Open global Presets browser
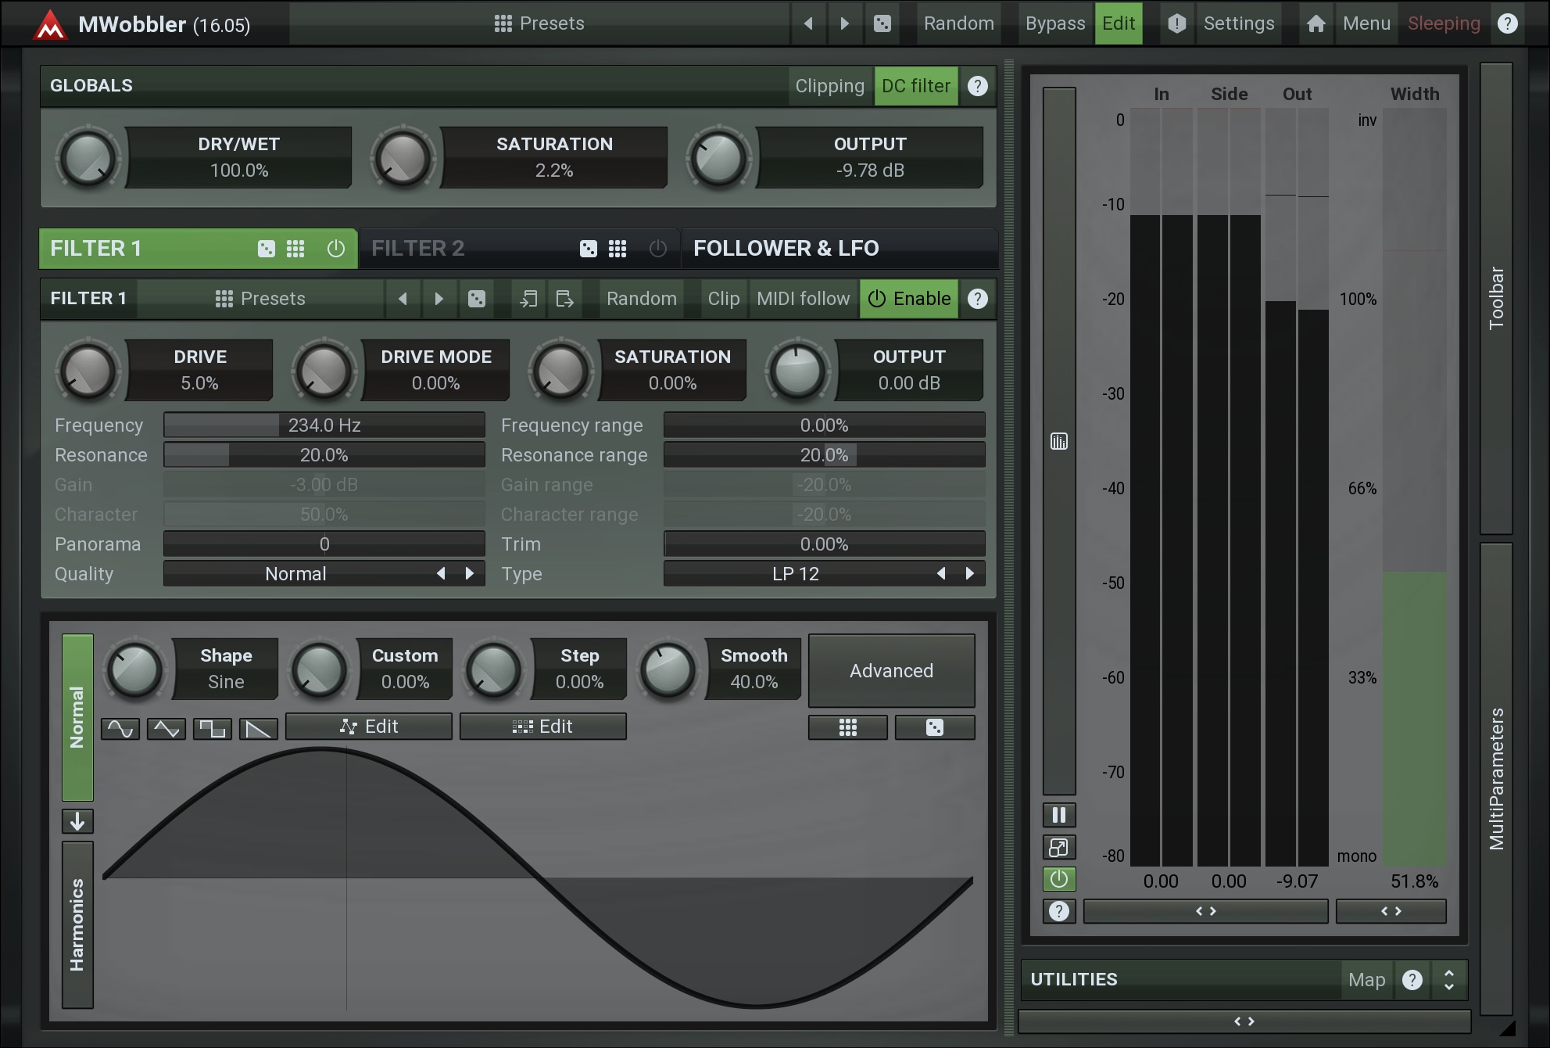 [539, 23]
